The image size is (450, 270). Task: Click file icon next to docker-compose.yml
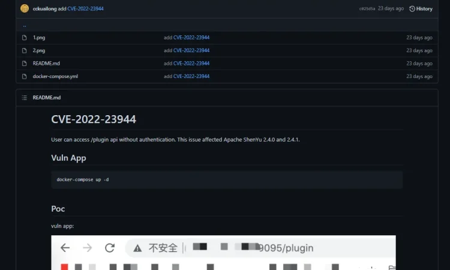coord(25,76)
